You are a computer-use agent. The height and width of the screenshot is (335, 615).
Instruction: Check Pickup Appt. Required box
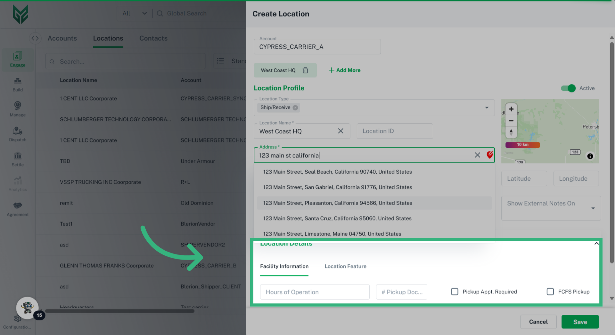point(455,292)
